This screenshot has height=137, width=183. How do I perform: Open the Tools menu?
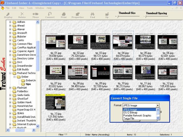[30, 8]
